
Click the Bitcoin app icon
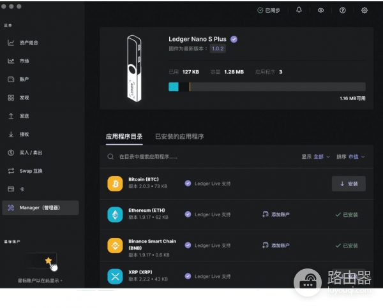(x=115, y=184)
